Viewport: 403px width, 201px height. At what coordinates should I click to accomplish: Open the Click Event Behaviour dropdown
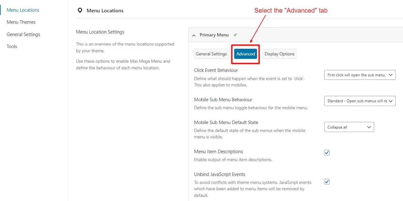click(x=360, y=75)
